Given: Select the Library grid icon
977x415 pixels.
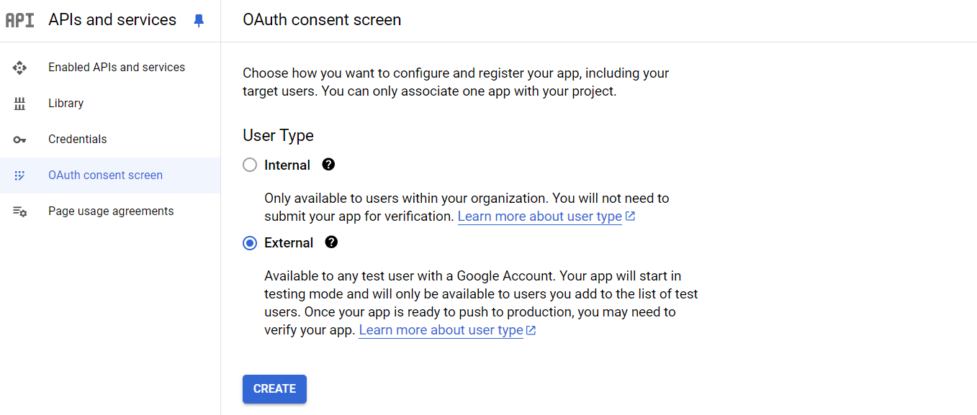Looking at the screenshot, I should point(19,103).
